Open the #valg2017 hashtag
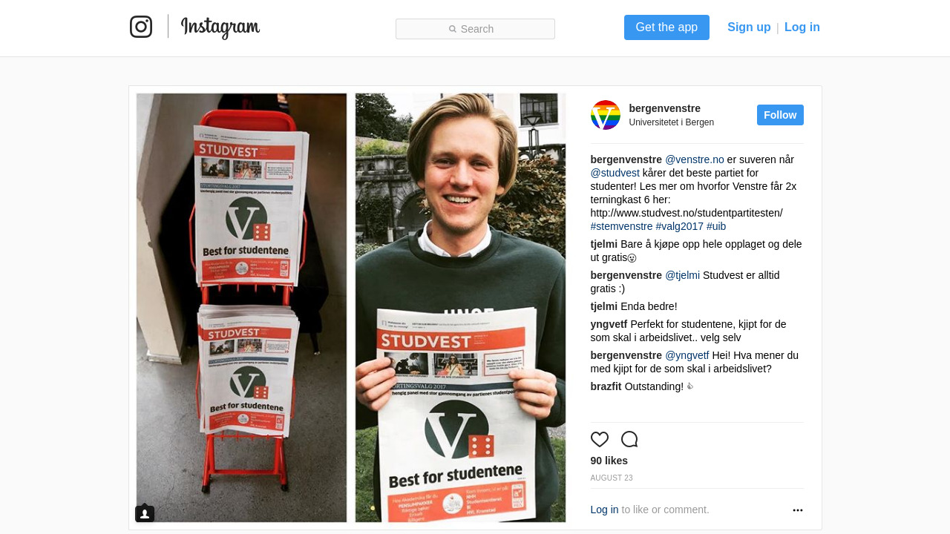 [680, 226]
